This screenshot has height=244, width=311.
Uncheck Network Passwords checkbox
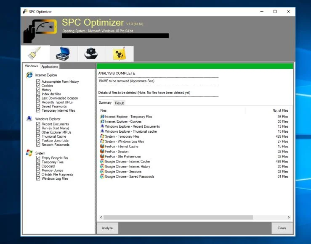click(38, 144)
